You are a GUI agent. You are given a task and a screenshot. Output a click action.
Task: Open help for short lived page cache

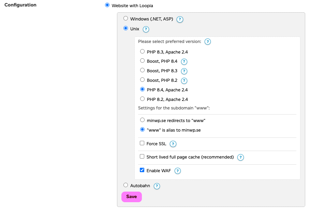(240, 157)
